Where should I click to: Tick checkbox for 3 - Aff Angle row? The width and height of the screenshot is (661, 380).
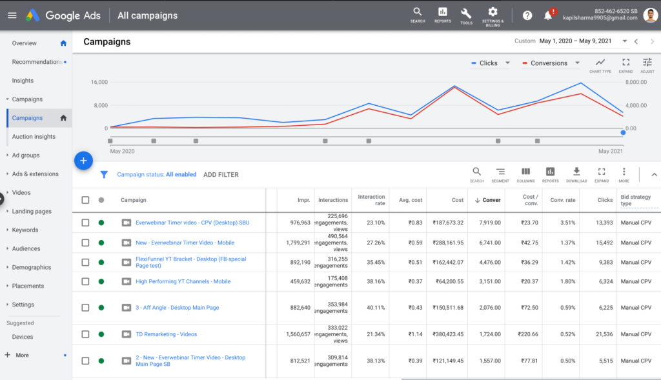click(x=85, y=308)
